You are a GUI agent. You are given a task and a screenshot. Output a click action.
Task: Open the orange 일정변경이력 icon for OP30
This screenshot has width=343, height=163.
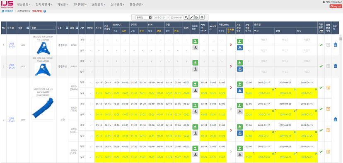[x=328, y=130]
